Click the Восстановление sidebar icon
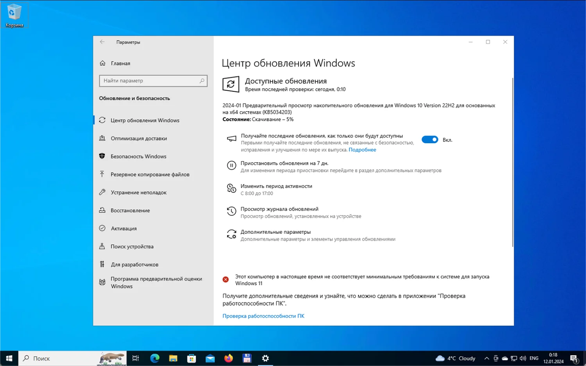 coord(102,210)
